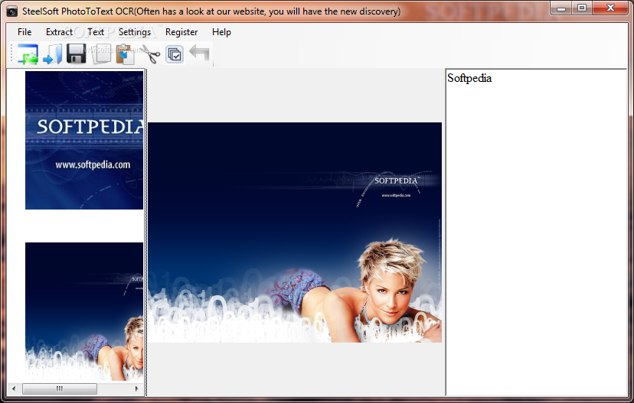The height and width of the screenshot is (403, 634).
Task: Click inside the extracted text box
Action: pos(536,232)
